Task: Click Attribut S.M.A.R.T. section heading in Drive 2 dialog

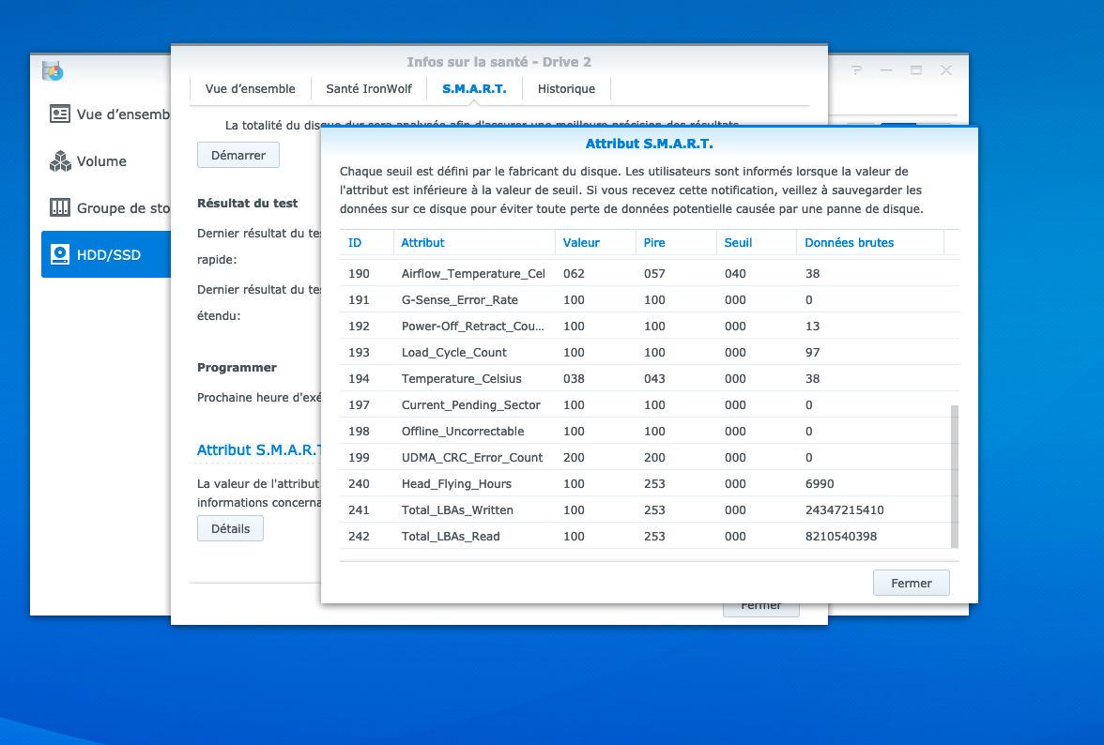Action: click(x=258, y=449)
